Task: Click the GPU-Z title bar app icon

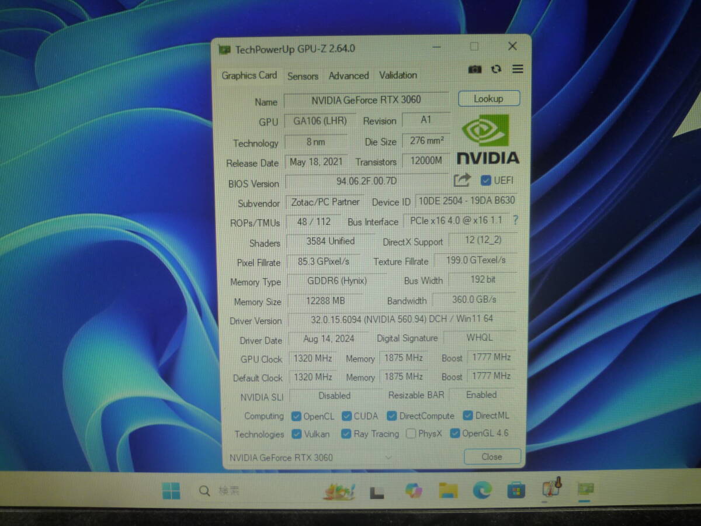Action: pos(225,50)
